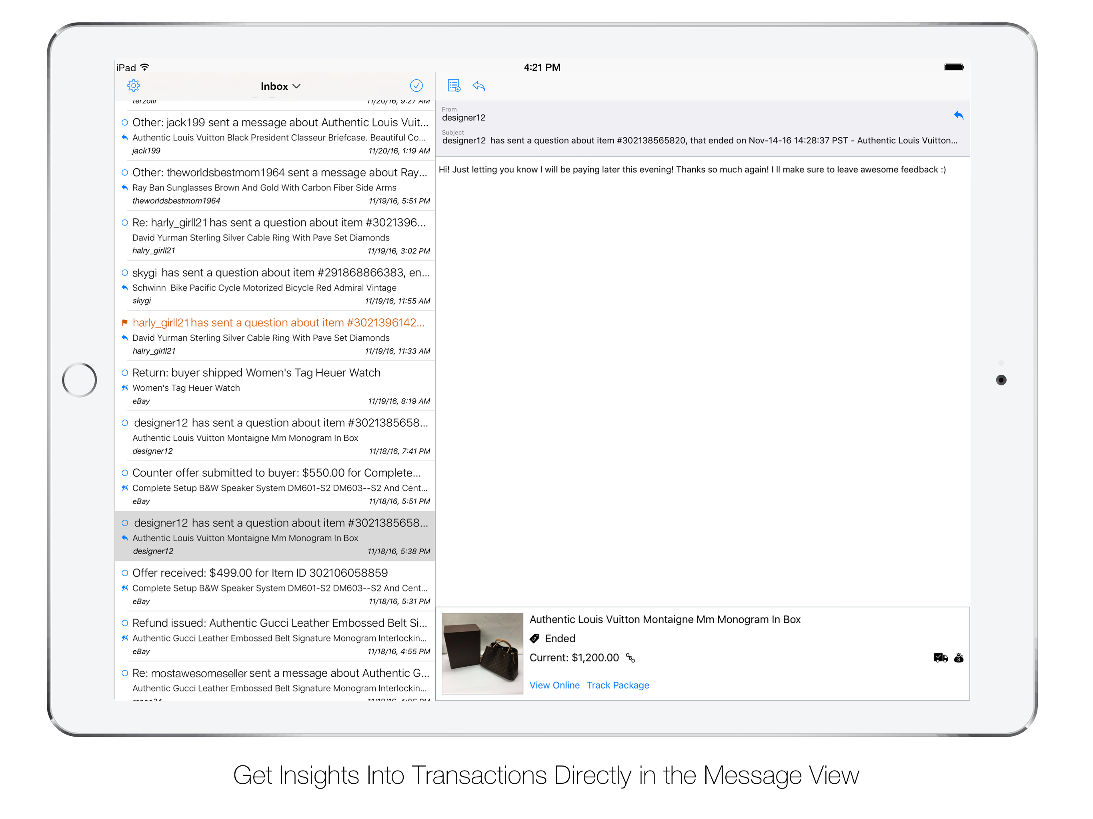Click Current: $1,200.00 price text
Screen dimensions: 1093x819
[574, 658]
